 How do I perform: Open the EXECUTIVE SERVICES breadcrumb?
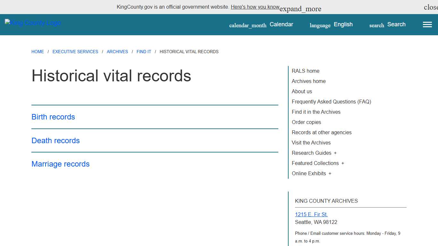pos(75,52)
